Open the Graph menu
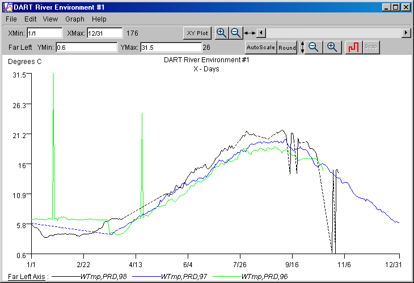The height and width of the screenshot is (283, 414). click(74, 19)
